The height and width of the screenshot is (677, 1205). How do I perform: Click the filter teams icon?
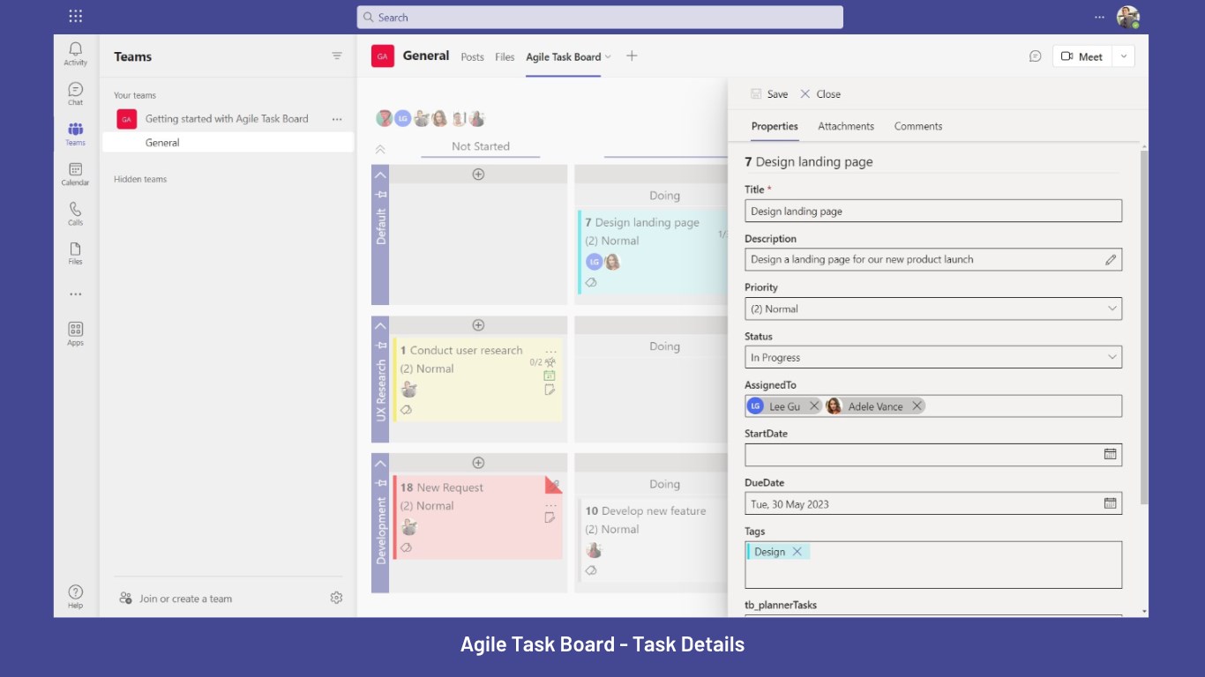coord(336,56)
